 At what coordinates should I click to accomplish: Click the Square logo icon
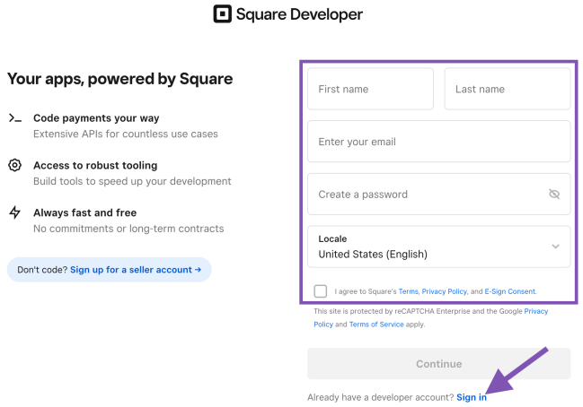point(223,13)
